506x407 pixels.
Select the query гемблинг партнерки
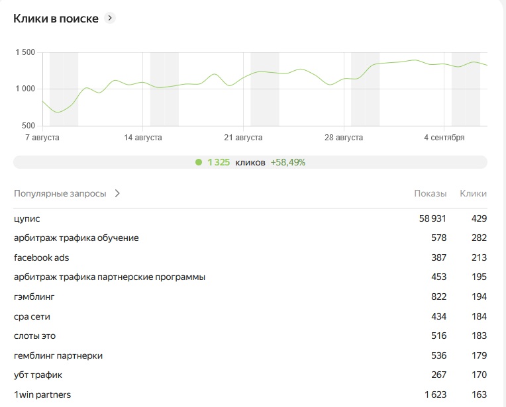click(58, 356)
